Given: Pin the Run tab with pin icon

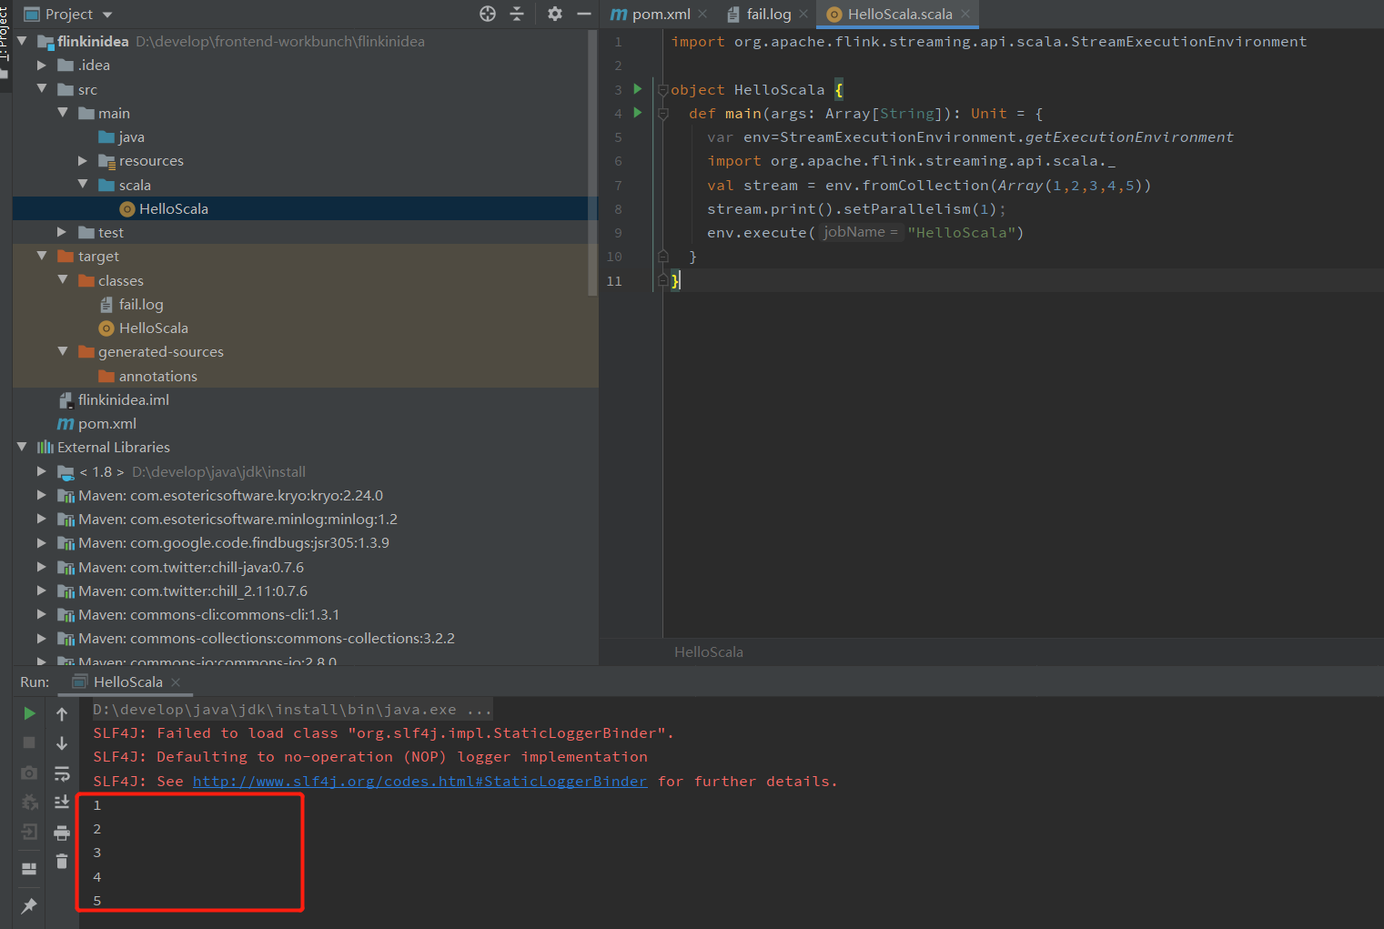Looking at the screenshot, I should tap(29, 905).
